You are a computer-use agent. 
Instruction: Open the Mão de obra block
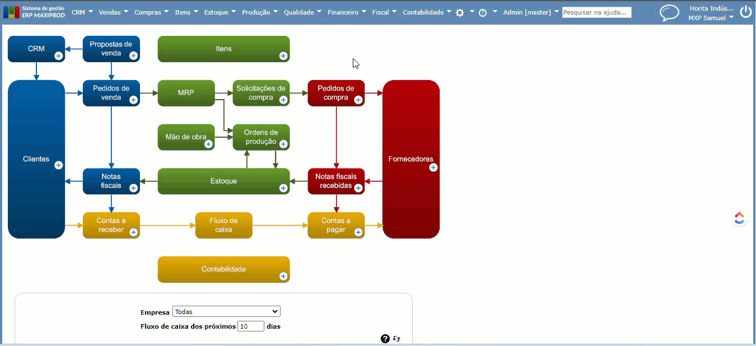(186, 137)
